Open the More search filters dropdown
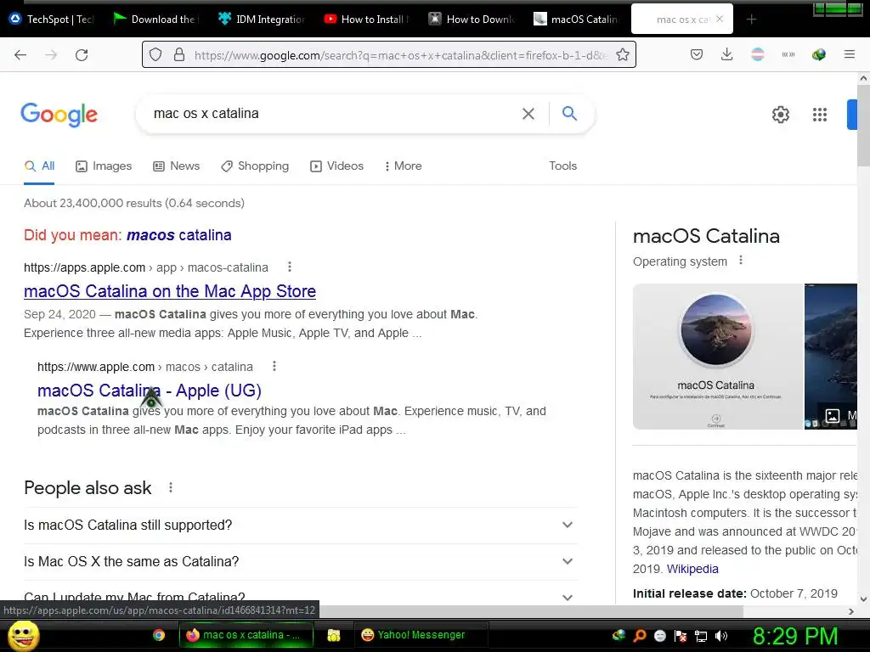 click(x=404, y=166)
